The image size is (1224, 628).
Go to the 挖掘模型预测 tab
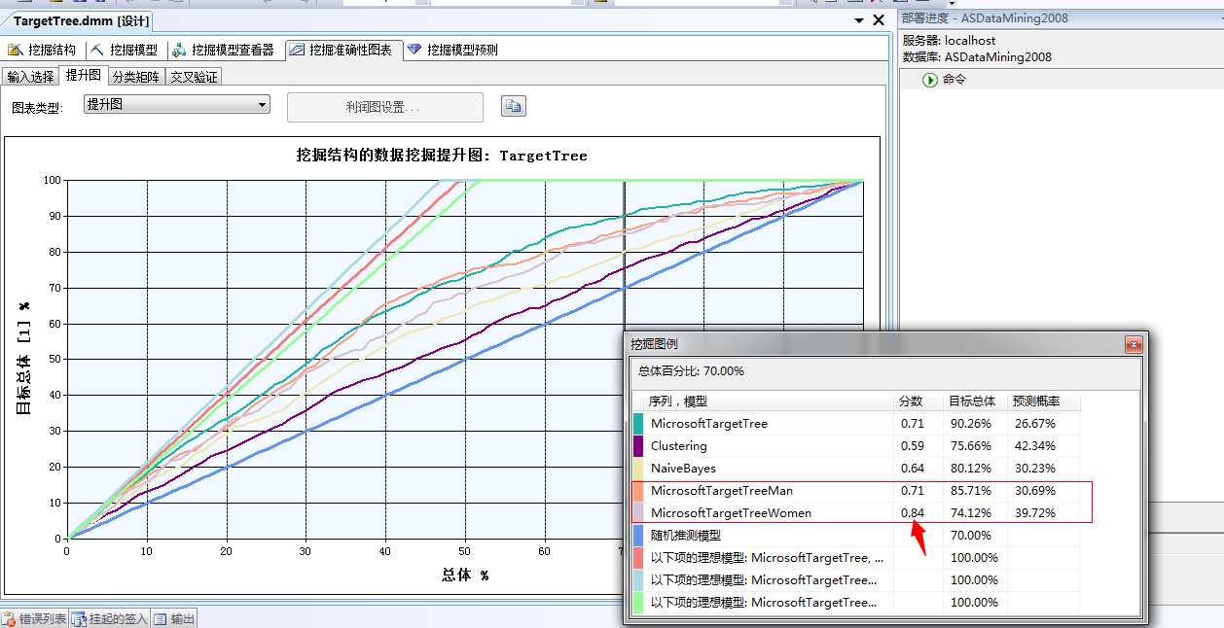coord(453,50)
